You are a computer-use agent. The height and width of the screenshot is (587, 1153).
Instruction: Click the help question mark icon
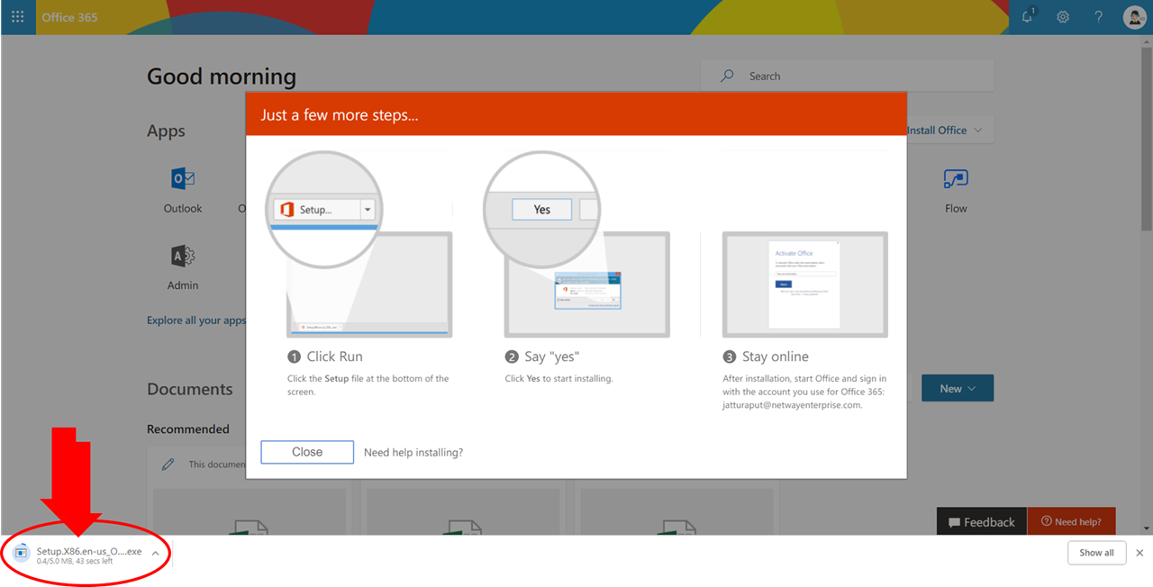point(1098,17)
